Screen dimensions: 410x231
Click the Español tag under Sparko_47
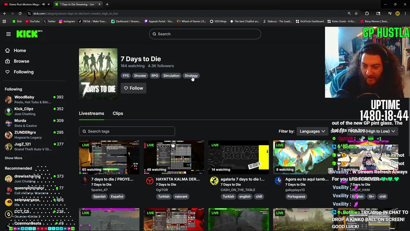coord(117,196)
